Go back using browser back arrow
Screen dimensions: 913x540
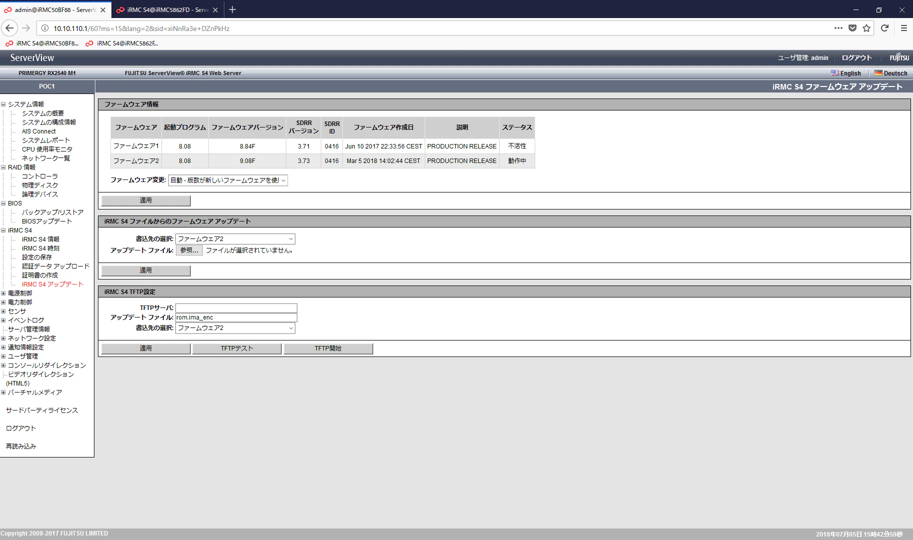coord(9,28)
